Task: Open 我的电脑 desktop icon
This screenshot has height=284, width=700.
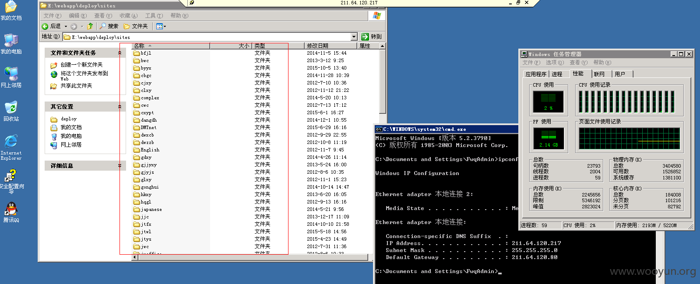Action: point(11,44)
